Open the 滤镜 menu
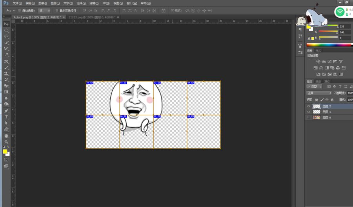 coord(94,4)
